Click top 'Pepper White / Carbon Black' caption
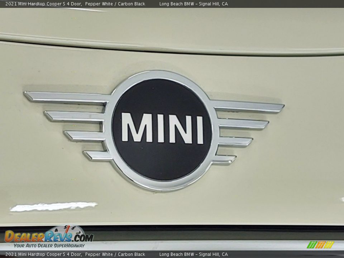The width and height of the screenshot is (344, 258). (x=115, y=4)
